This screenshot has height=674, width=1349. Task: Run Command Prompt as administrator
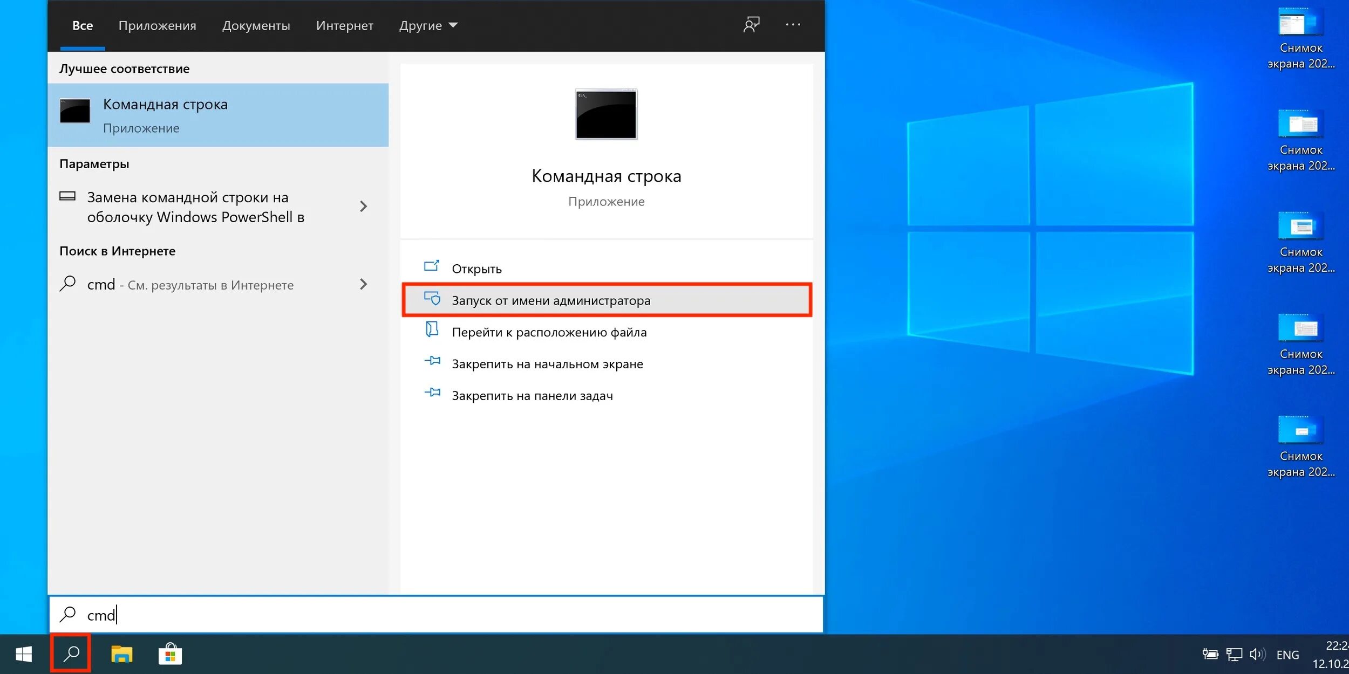551,300
